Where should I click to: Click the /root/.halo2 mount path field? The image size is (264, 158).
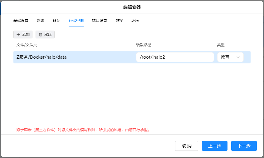coord(175,57)
